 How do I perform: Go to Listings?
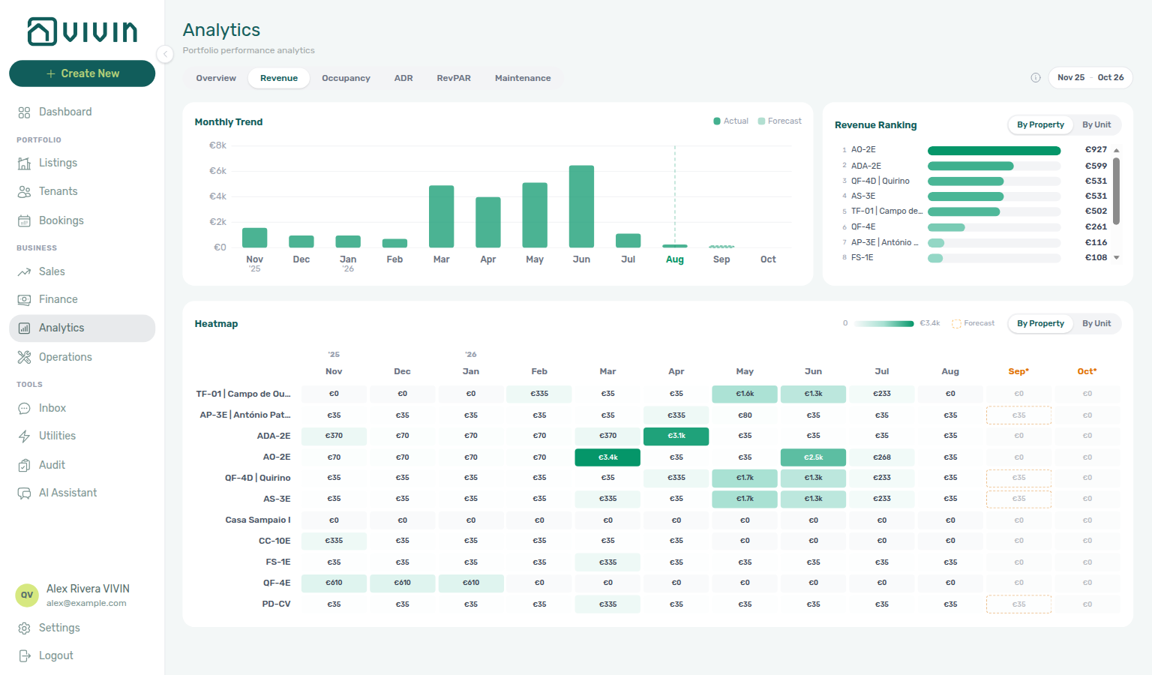tap(82, 163)
